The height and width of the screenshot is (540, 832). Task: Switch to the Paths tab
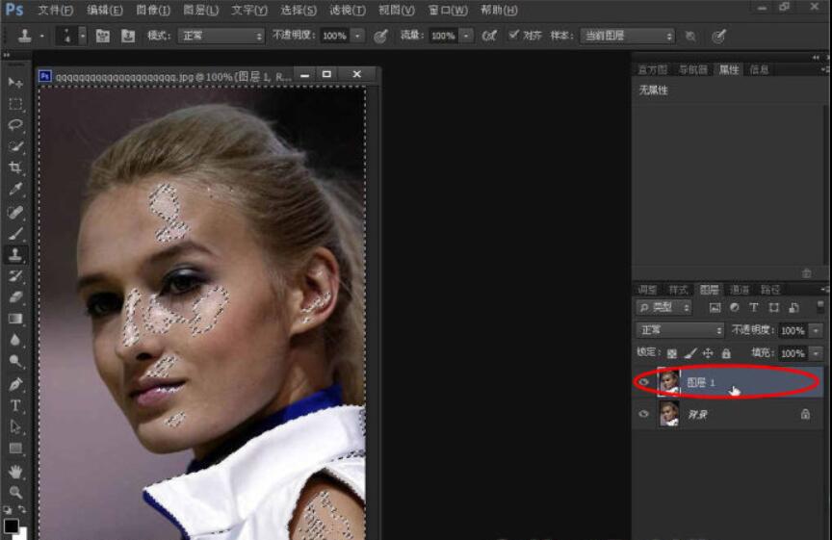point(770,290)
